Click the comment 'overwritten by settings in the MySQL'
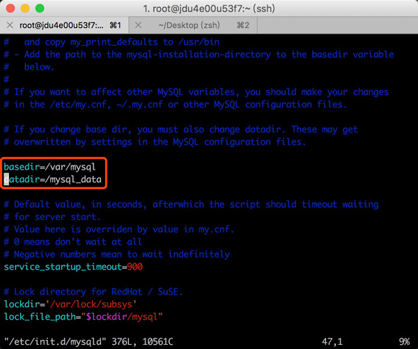The image size is (418, 349). click(x=155, y=142)
